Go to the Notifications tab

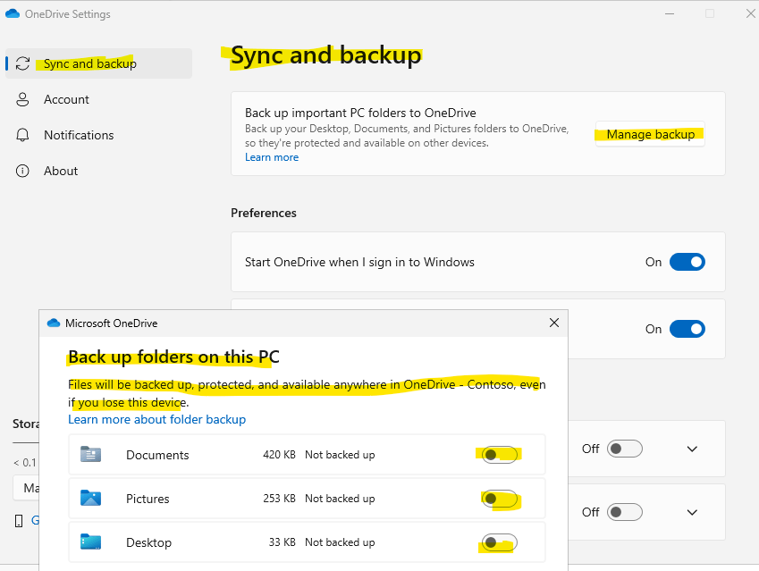click(x=79, y=135)
